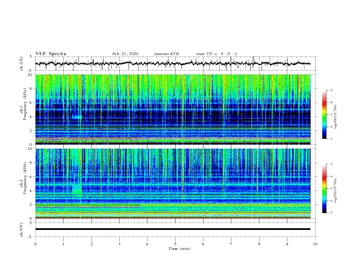Click the 'ch.1(V)' waveform axis label
Screen dimensions: 355x274
tap(22, 64)
